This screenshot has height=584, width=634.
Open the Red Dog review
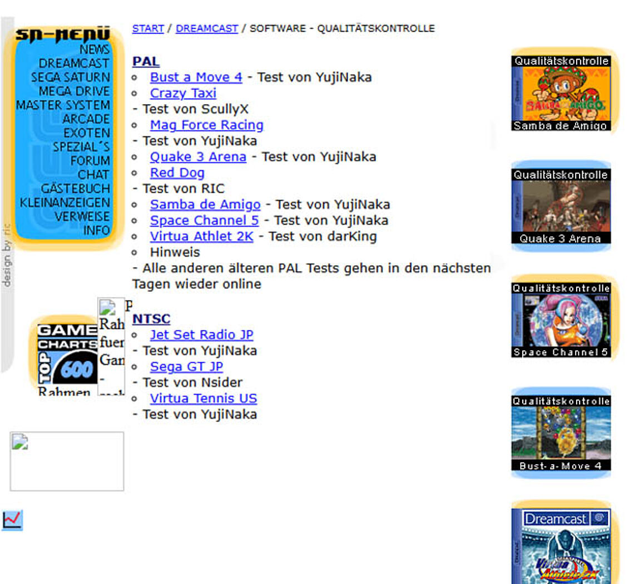click(177, 173)
